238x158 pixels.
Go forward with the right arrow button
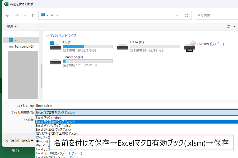(17, 15)
